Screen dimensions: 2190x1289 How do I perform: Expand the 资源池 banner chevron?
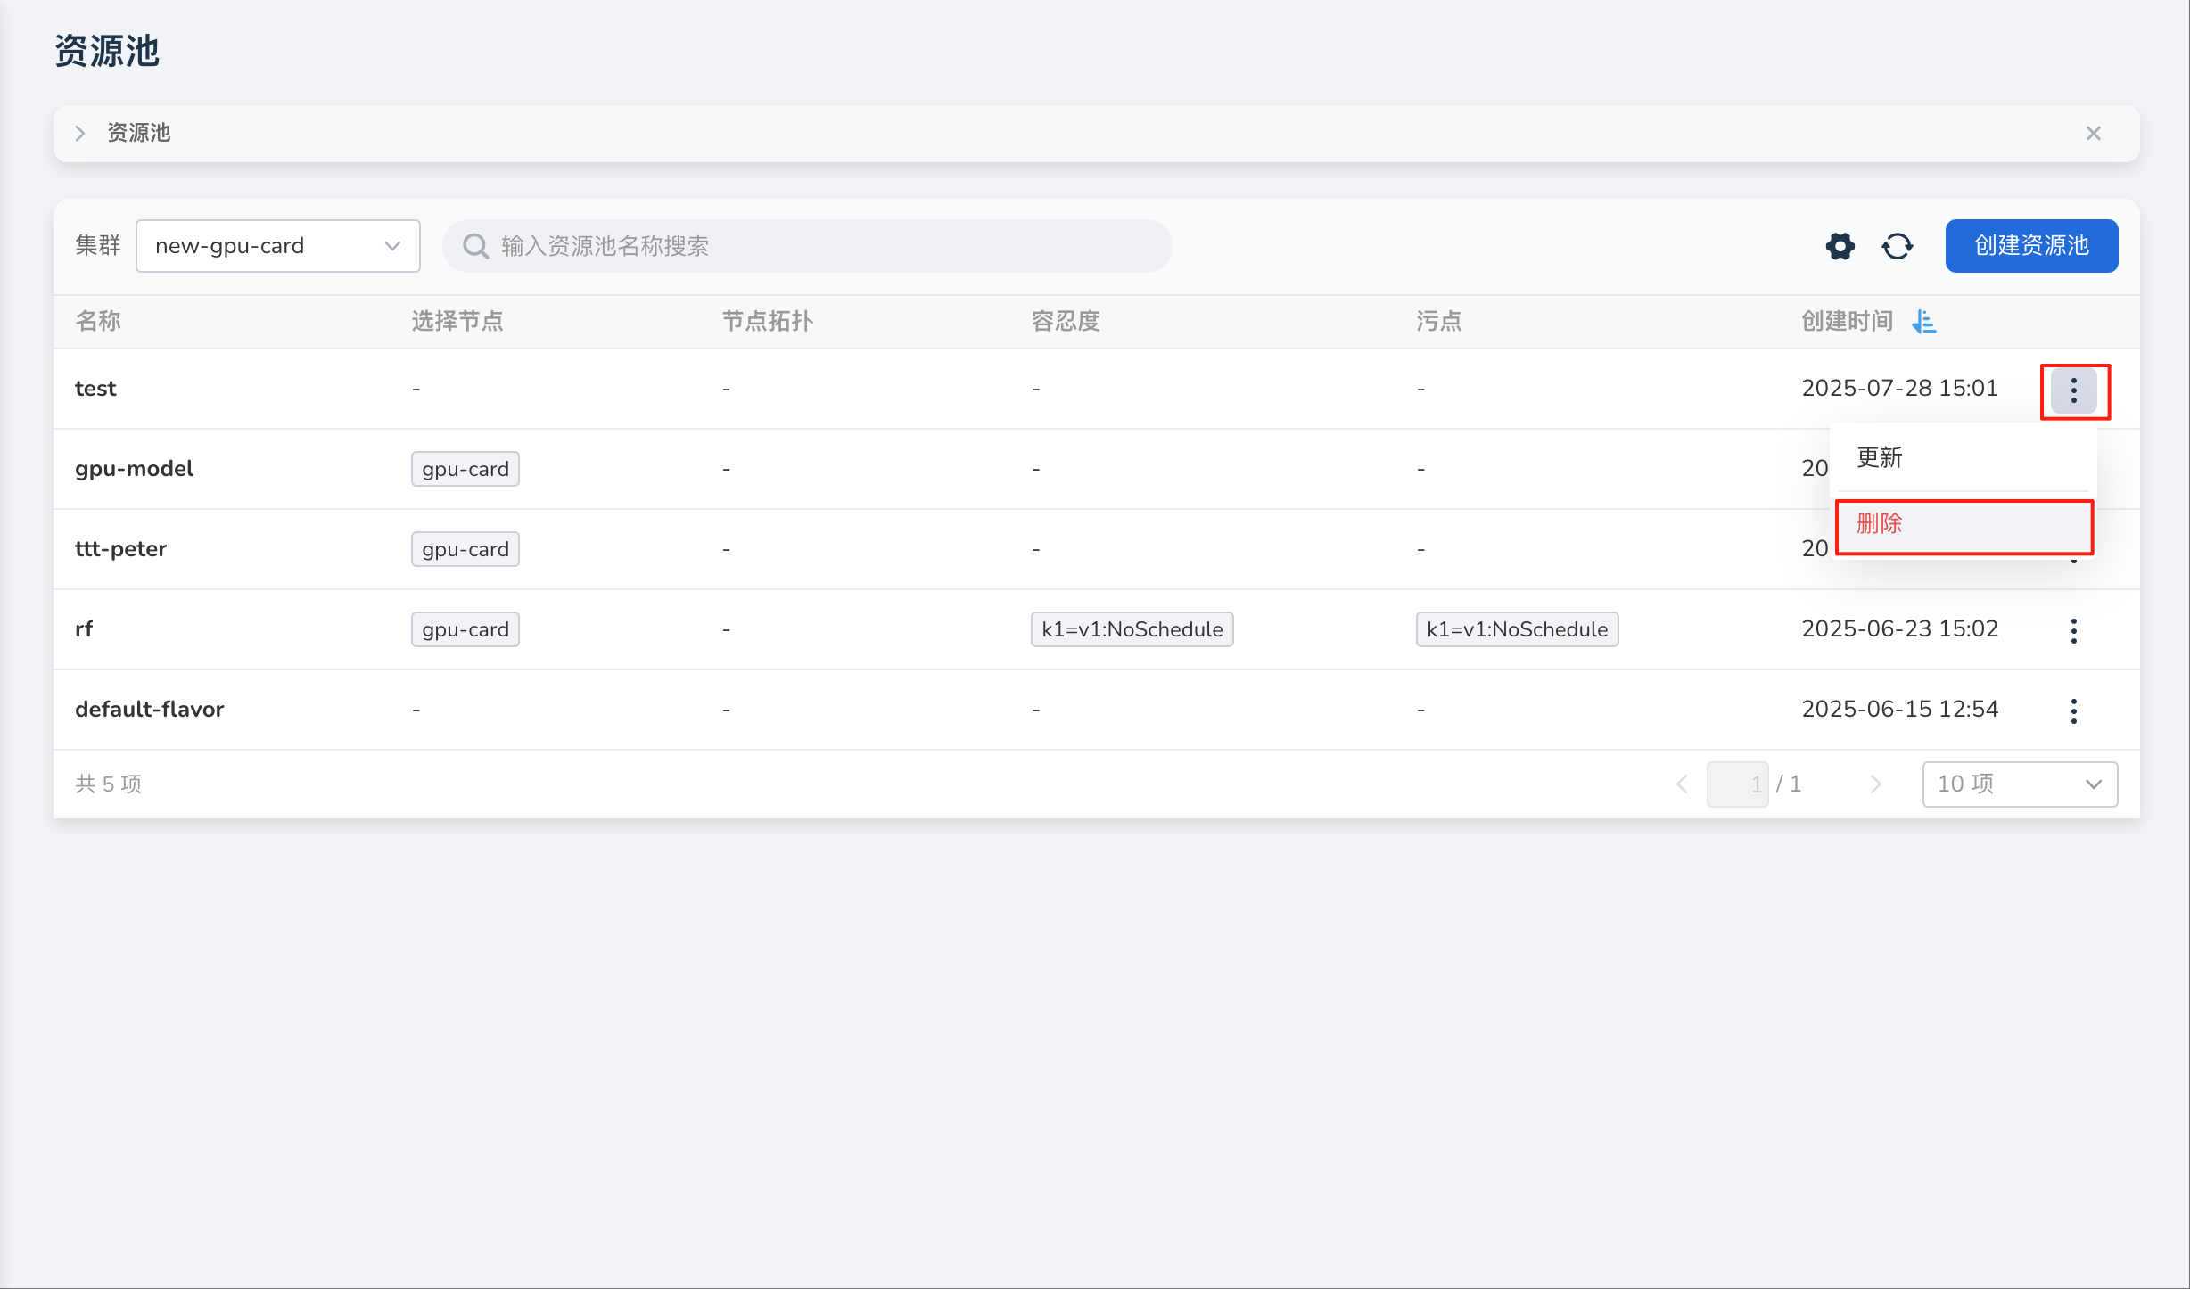(80, 134)
